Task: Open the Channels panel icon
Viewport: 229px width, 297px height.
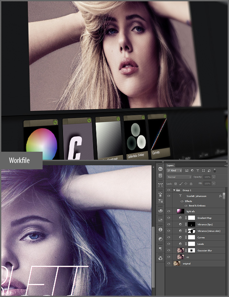Action: click(160, 258)
